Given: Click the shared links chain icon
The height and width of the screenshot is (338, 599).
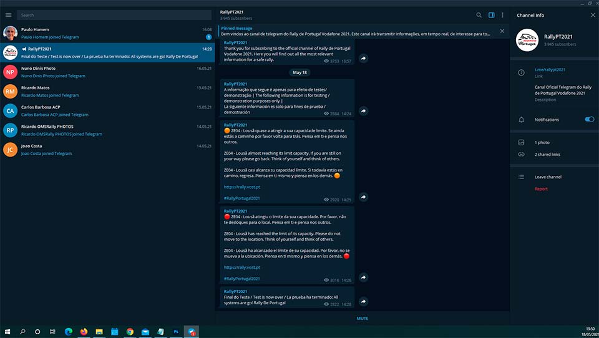Looking at the screenshot, I should click(x=521, y=154).
